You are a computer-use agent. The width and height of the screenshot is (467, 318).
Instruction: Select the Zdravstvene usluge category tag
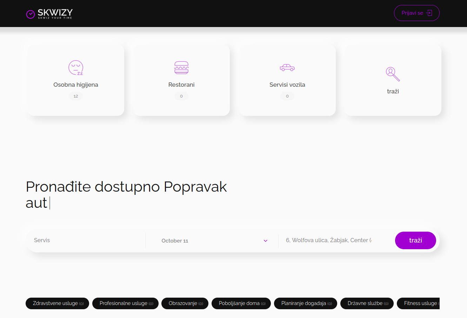coord(58,303)
